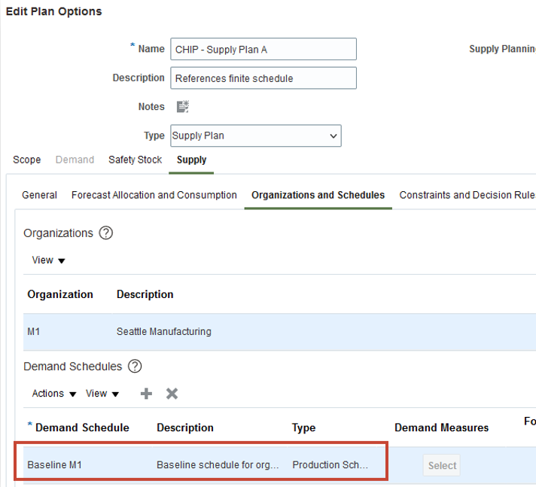Switch to the Safety Stock tab

(x=135, y=160)
